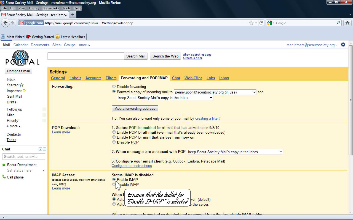Open the File menu

coord(4,8)
